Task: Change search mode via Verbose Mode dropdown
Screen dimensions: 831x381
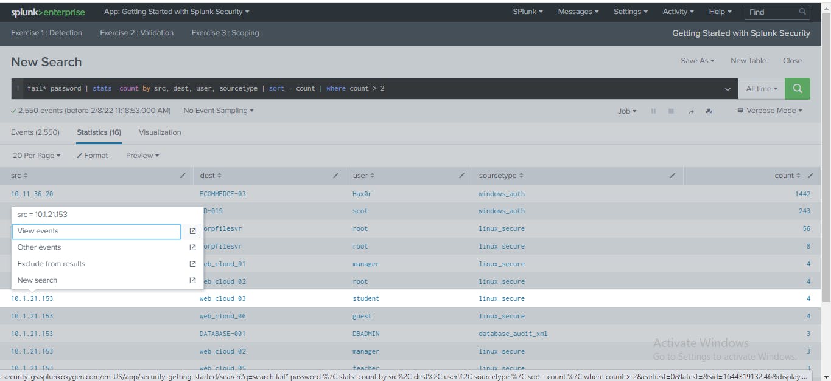Action: tap(770, 111)
